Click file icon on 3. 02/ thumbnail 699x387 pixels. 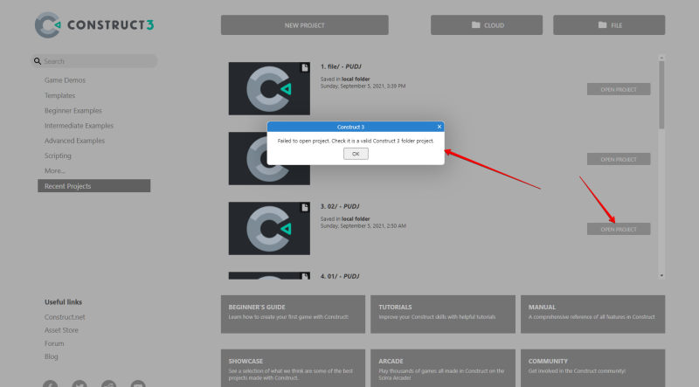(304, 208)
